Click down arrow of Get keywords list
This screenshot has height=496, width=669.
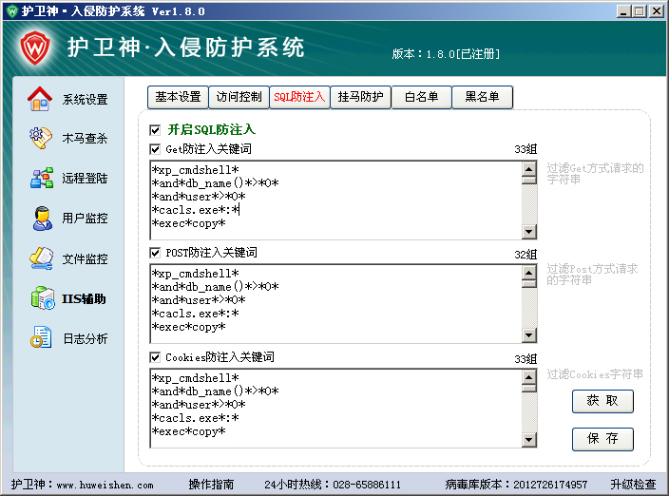[x=529, y=232]
